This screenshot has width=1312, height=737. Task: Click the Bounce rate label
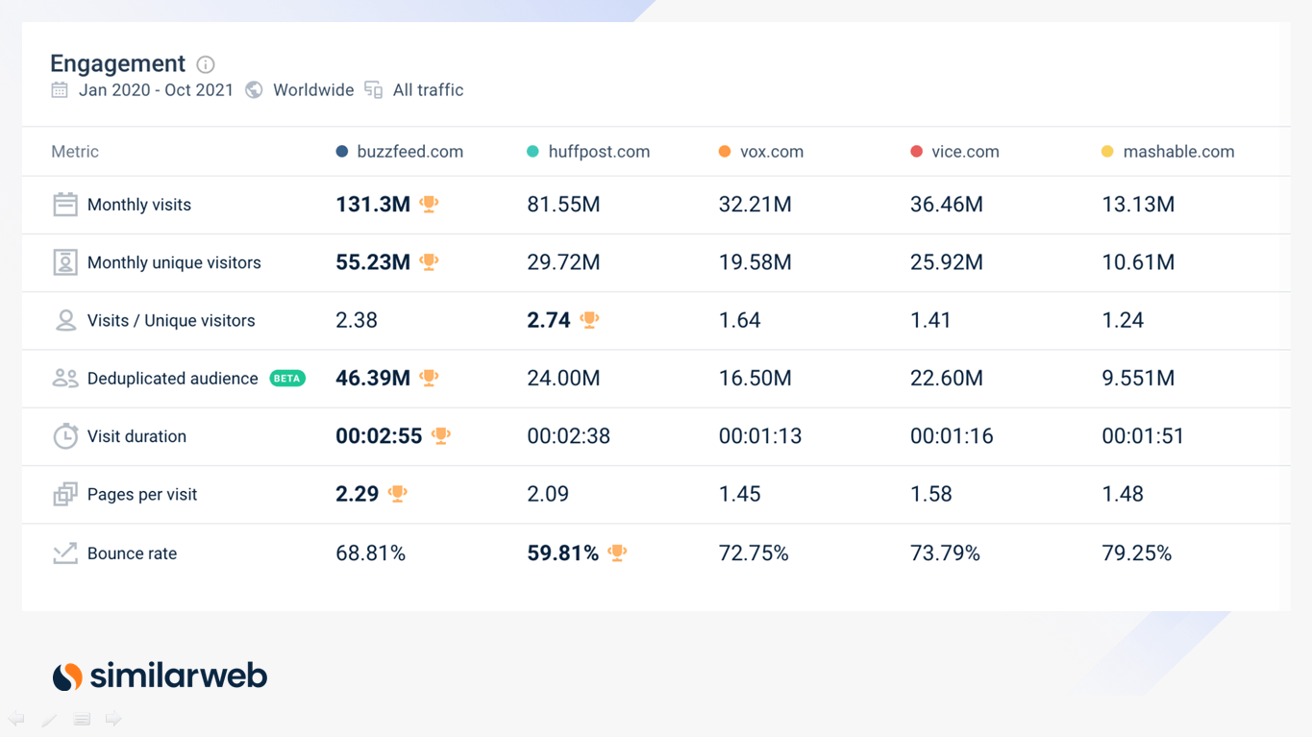(x=132, y=553)
